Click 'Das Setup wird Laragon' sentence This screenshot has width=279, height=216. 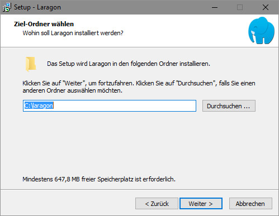129,64
